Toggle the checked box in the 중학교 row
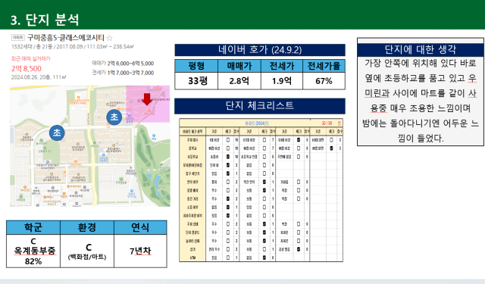 [331, 148]
